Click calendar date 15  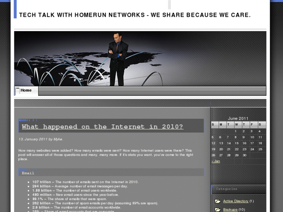click(237, 143)
